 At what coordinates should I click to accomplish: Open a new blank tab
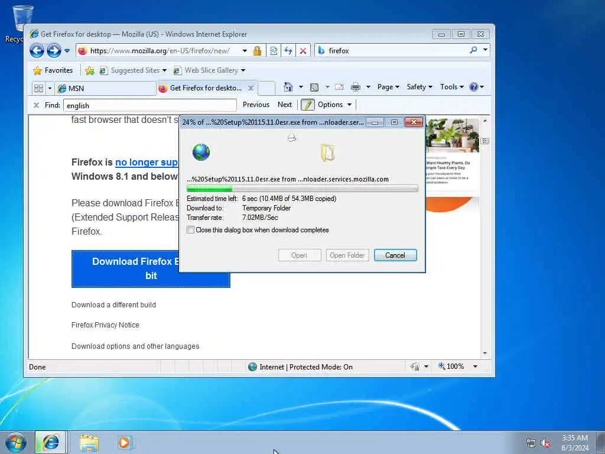pos(266,88)
